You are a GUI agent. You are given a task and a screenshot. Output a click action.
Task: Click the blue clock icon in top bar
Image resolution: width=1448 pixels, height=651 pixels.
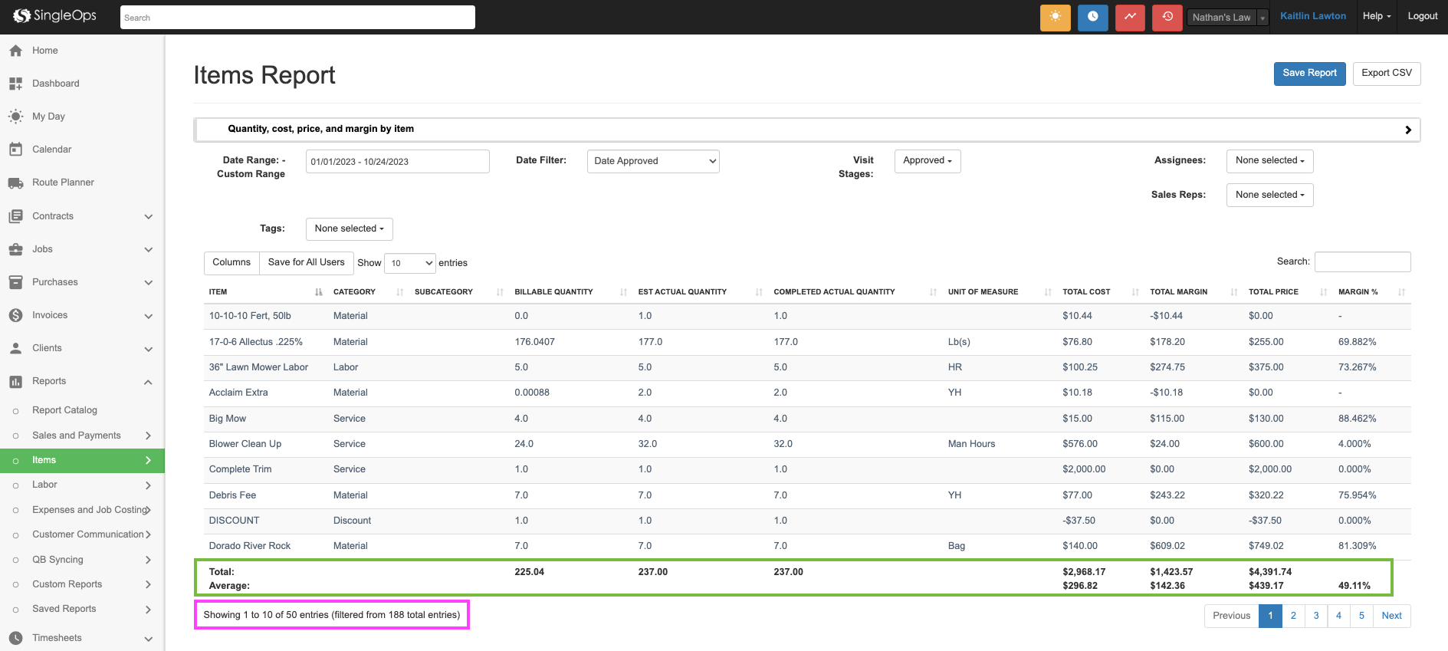[1092, 17]
